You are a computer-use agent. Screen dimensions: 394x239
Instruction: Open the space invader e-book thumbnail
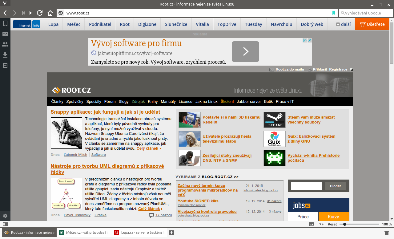click(x=275, y=158)
